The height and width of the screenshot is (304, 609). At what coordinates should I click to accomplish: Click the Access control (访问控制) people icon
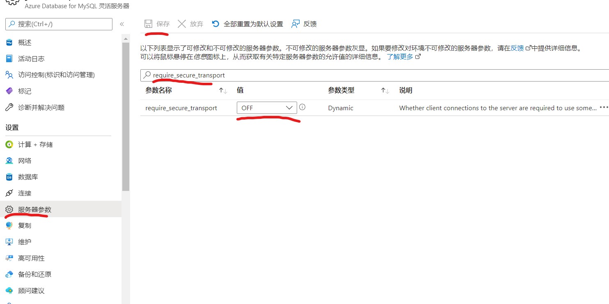click(x=9, y=75)
